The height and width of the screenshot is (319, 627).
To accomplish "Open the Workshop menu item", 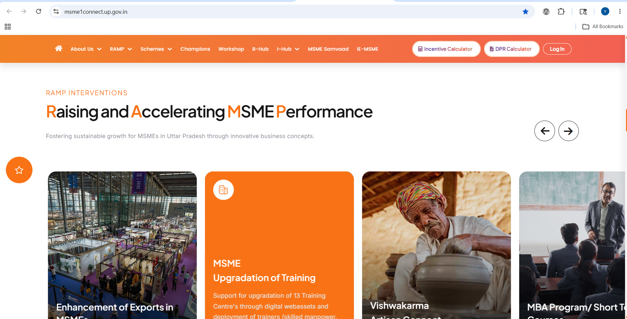I will pyautogui.click(x=231, y=49).
